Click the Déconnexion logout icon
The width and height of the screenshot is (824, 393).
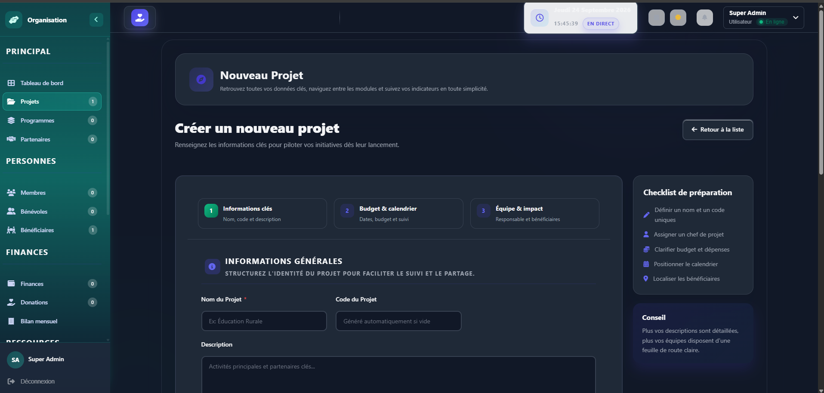(x=11, y=381)
